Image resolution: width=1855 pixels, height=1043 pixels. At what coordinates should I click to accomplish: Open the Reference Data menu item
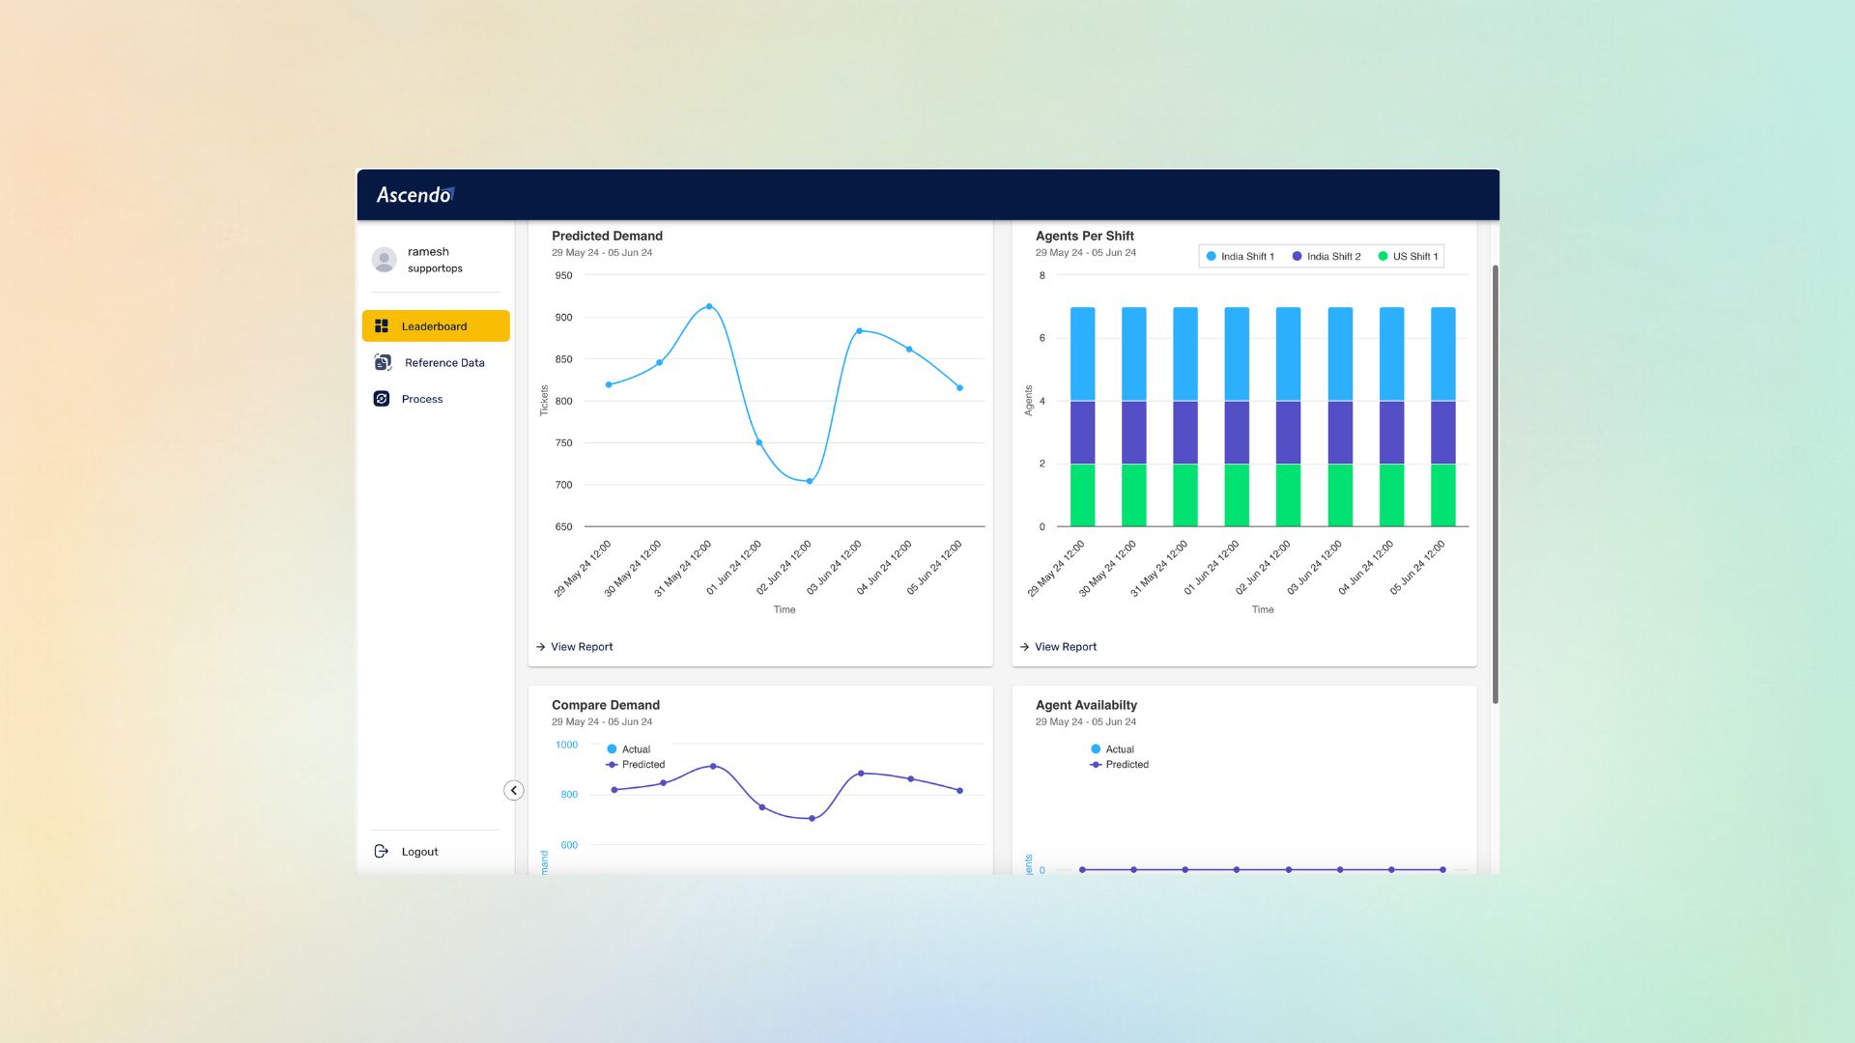coord(444,363)
